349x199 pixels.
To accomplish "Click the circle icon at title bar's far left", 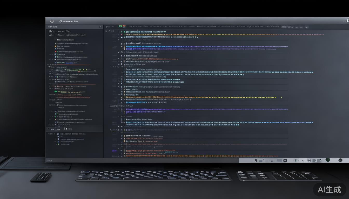I will coord(52,21).
